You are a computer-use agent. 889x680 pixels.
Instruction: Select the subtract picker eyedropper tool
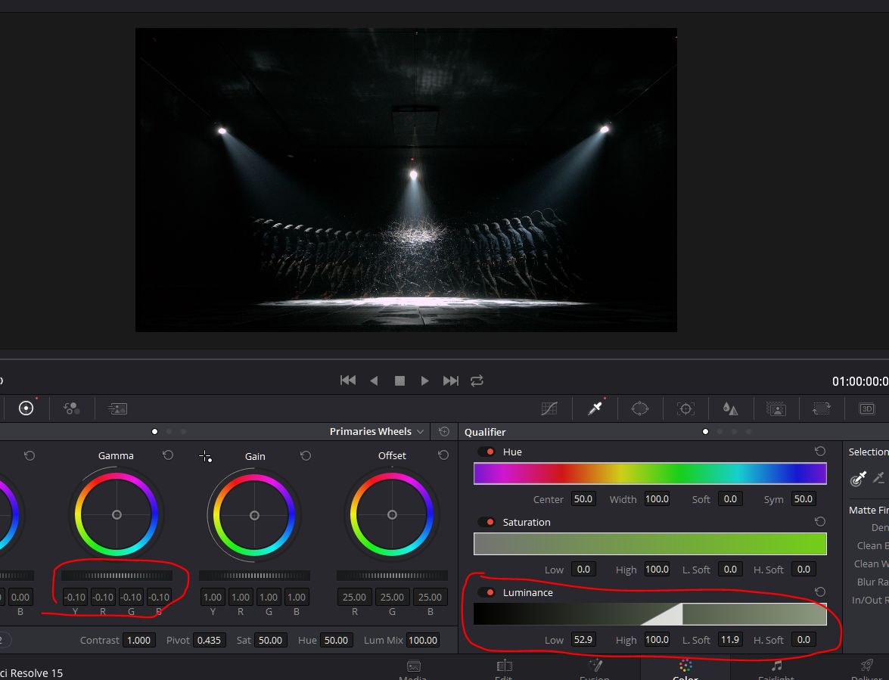point(879,478)
